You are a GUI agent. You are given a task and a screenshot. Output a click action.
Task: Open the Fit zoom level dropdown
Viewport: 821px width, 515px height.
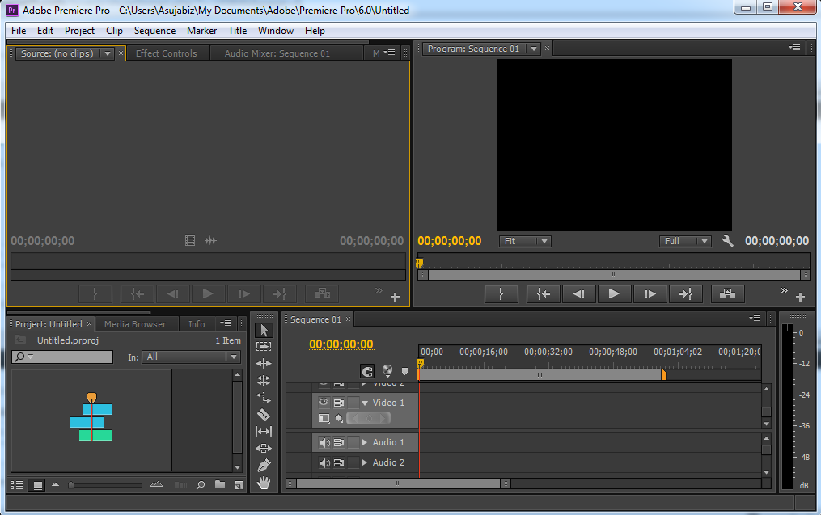click(x=525, y=241)
